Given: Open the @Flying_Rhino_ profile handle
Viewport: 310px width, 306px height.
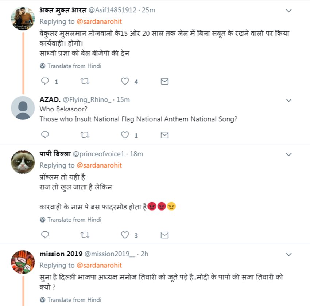Looking at the screenshot, I should 87,99.
